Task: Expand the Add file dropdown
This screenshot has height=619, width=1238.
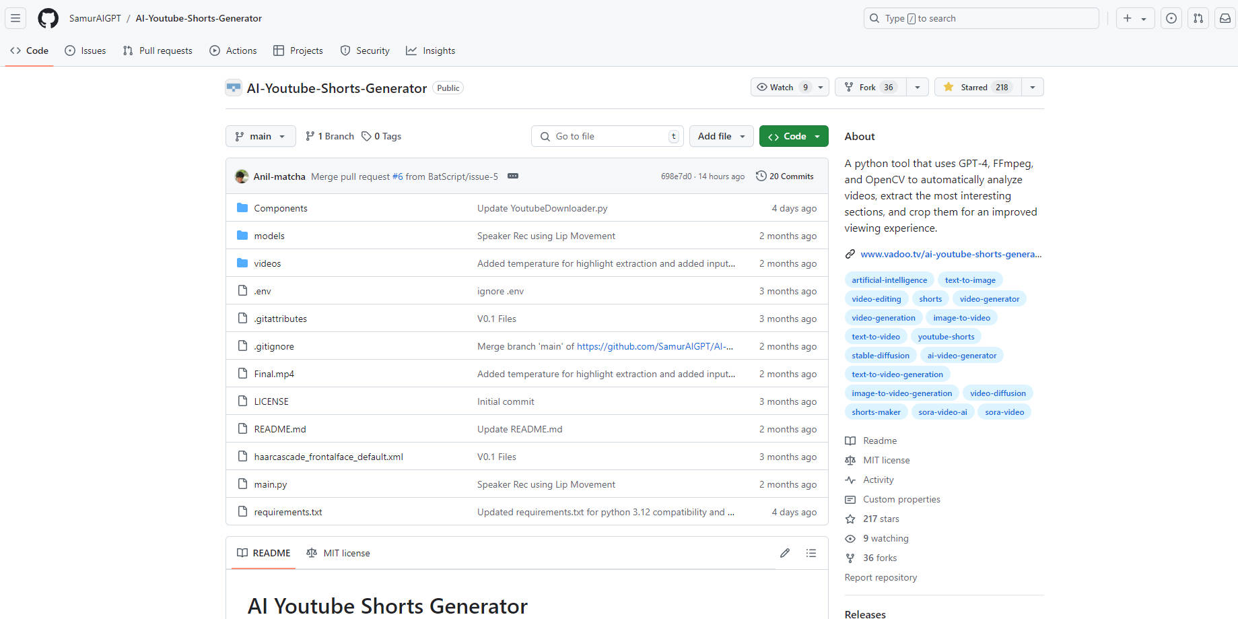Action: [721, 136]
